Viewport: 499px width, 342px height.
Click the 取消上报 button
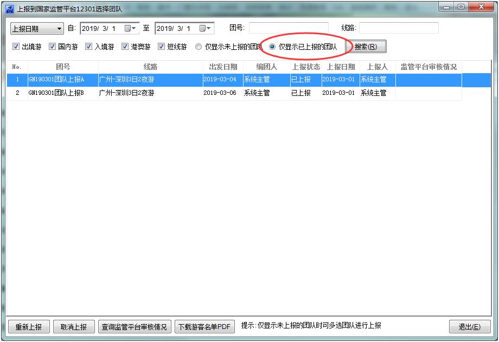(74, 327)
